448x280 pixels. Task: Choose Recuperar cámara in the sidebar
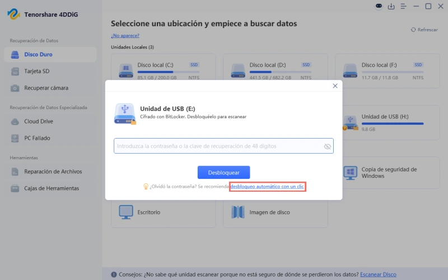(x=50, y=88)
